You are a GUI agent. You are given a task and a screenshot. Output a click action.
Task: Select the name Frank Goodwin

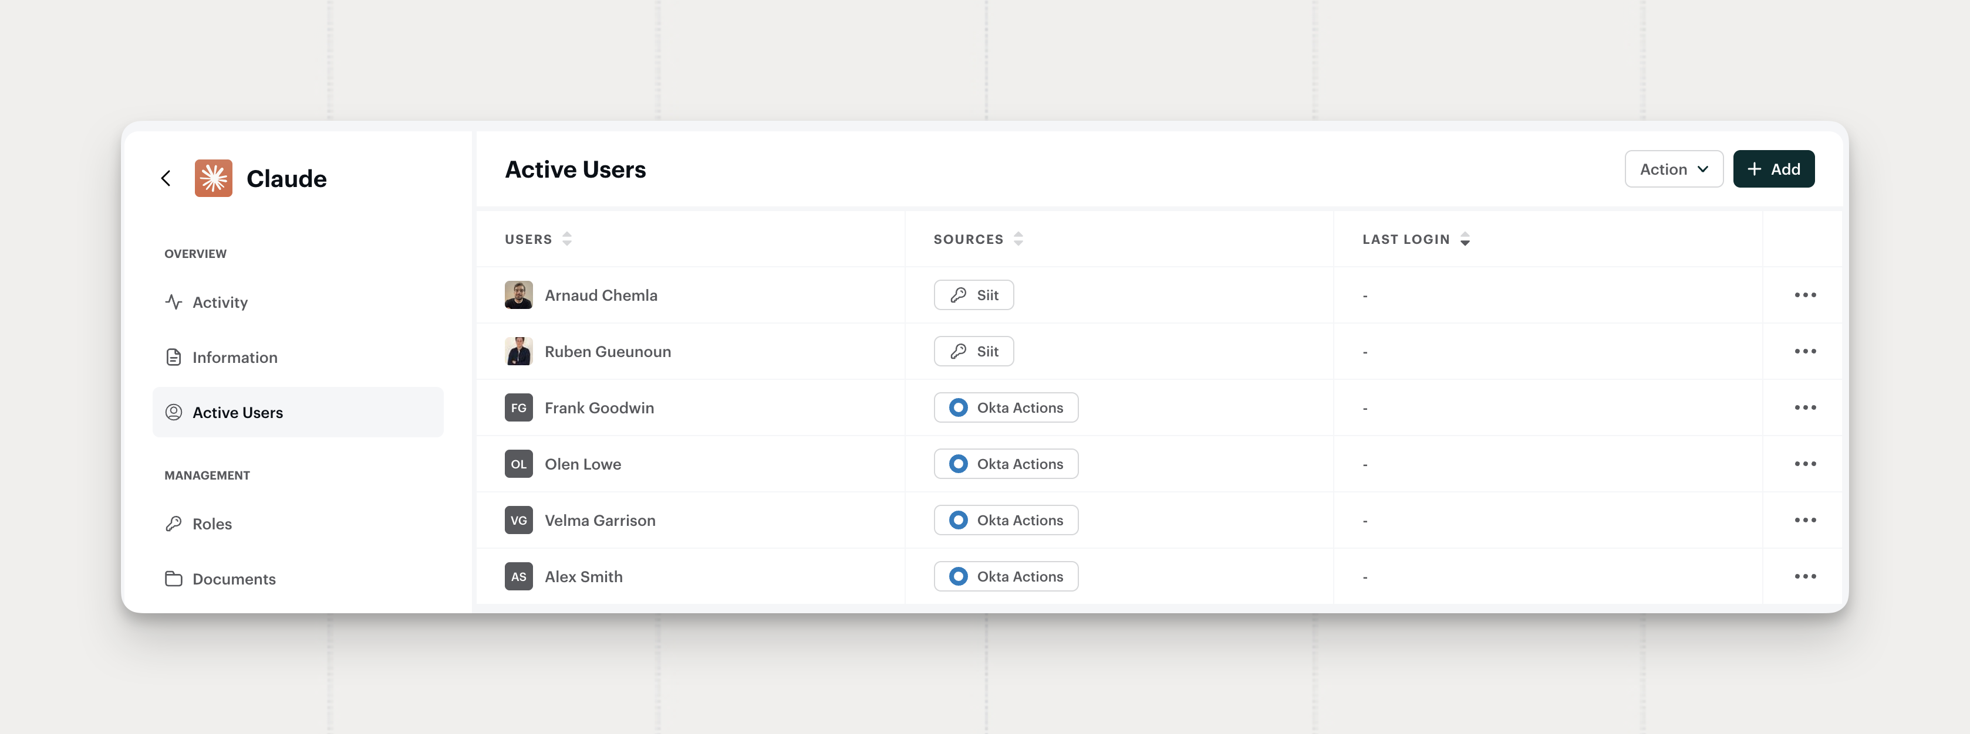click(599, 408)
